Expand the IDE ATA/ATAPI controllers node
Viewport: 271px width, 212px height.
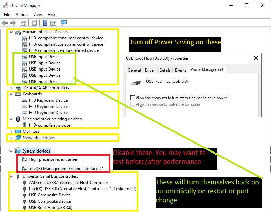point(11,88)
